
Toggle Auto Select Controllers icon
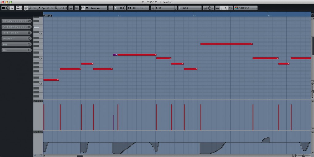pos(71,8)
